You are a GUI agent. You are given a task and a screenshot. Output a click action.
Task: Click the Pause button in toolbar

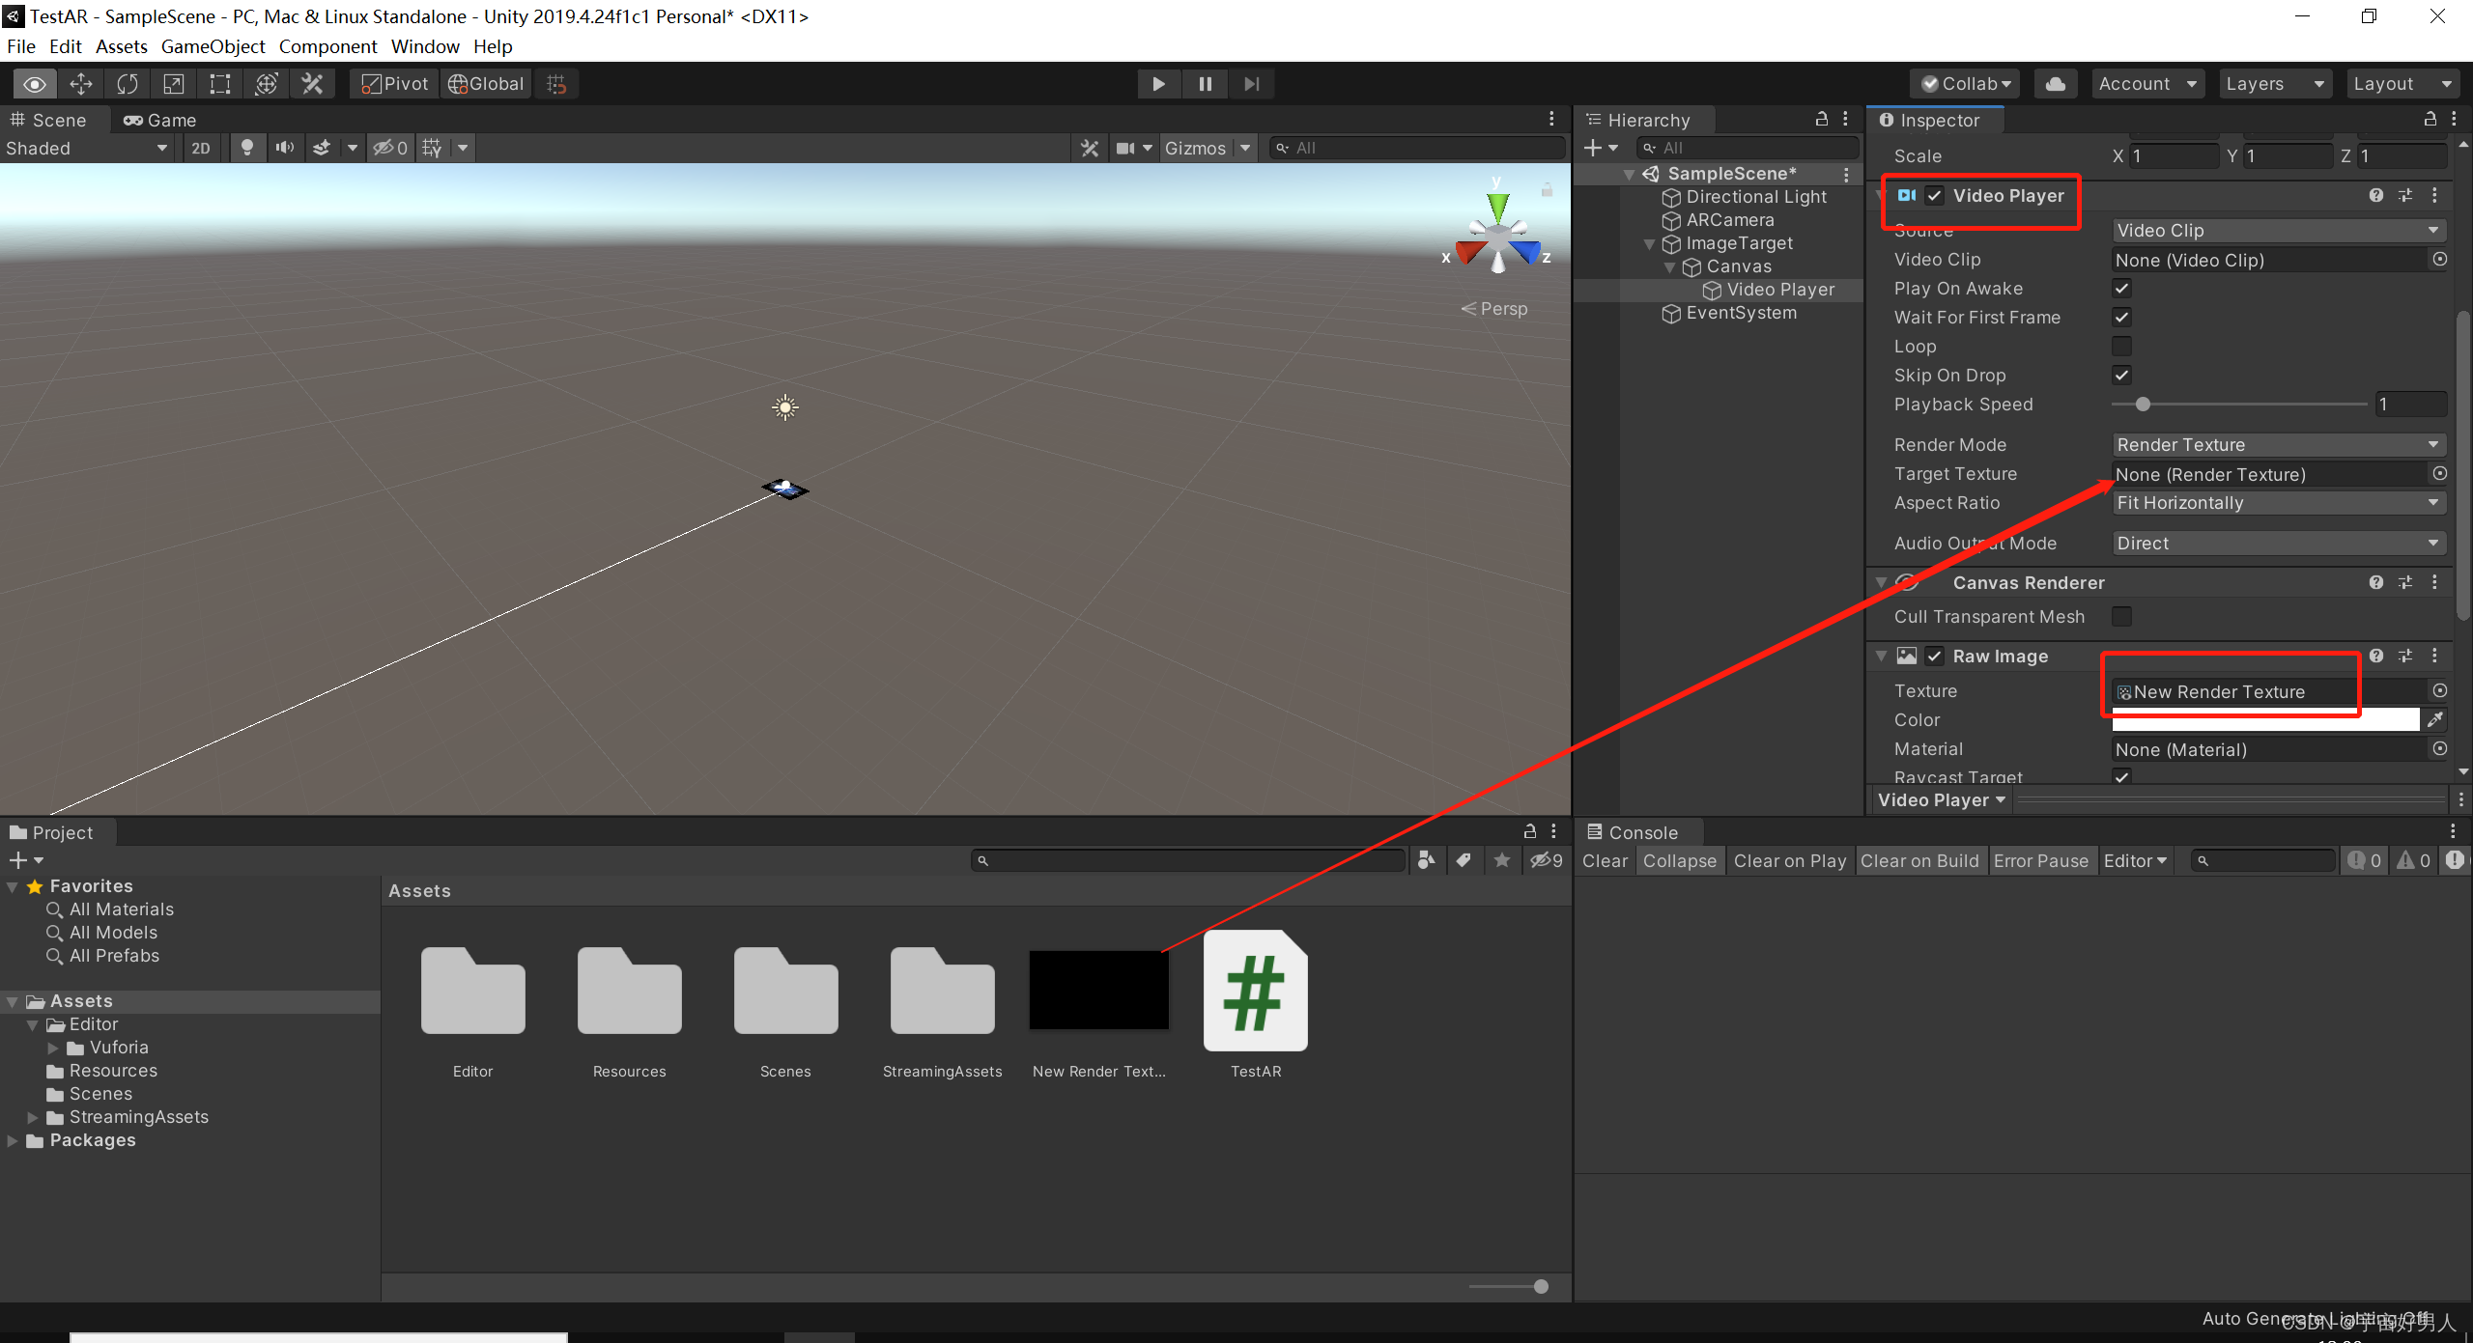tap(1205, 83)
